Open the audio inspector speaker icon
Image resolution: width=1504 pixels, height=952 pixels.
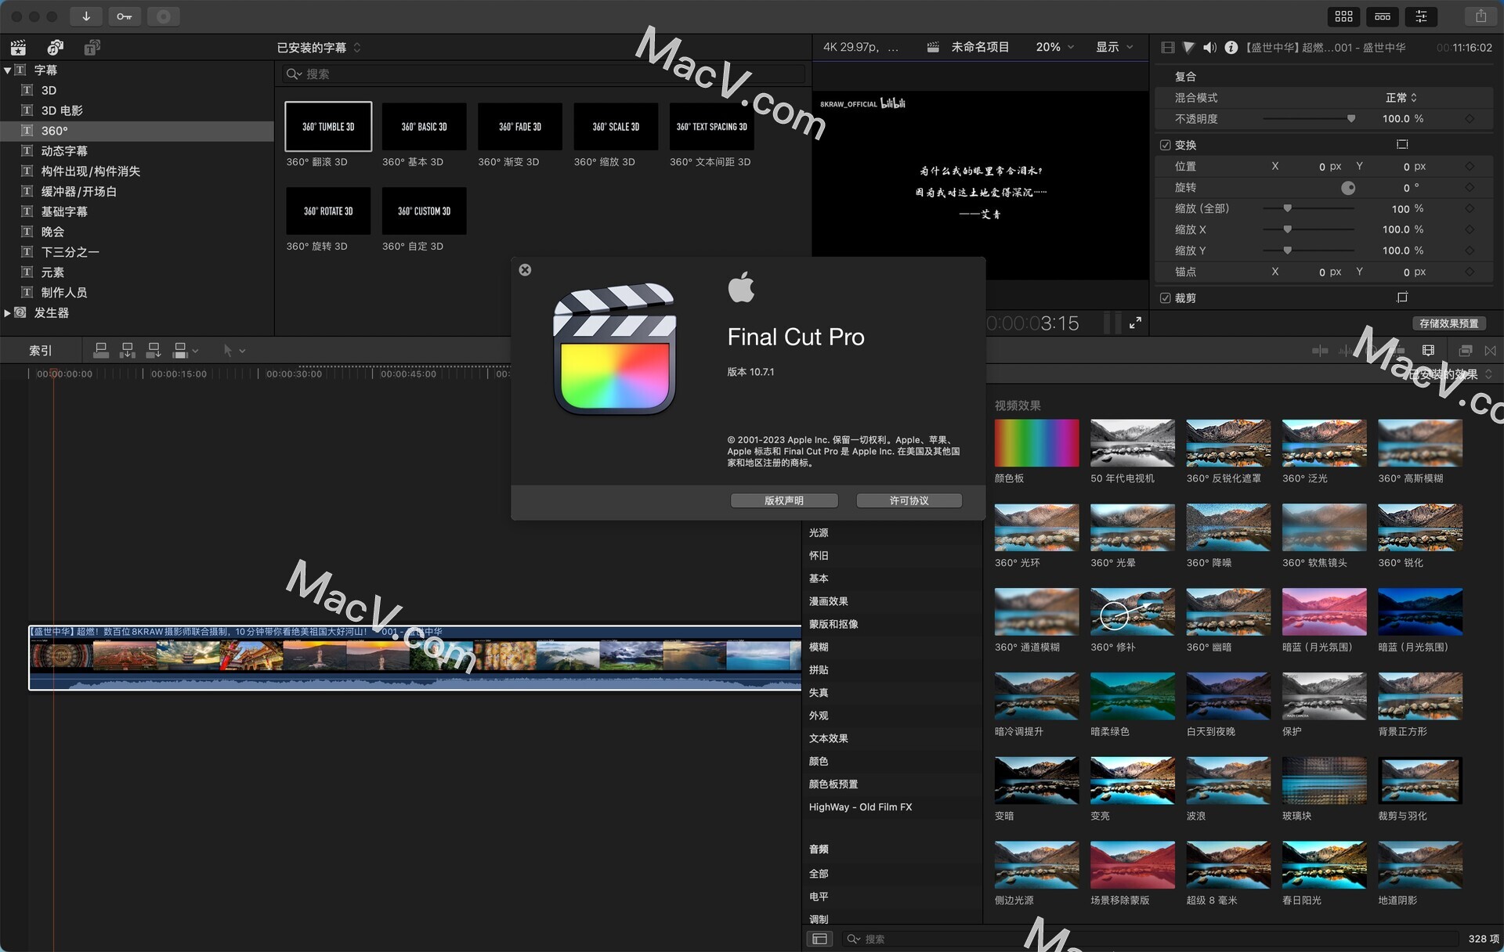1209,48
